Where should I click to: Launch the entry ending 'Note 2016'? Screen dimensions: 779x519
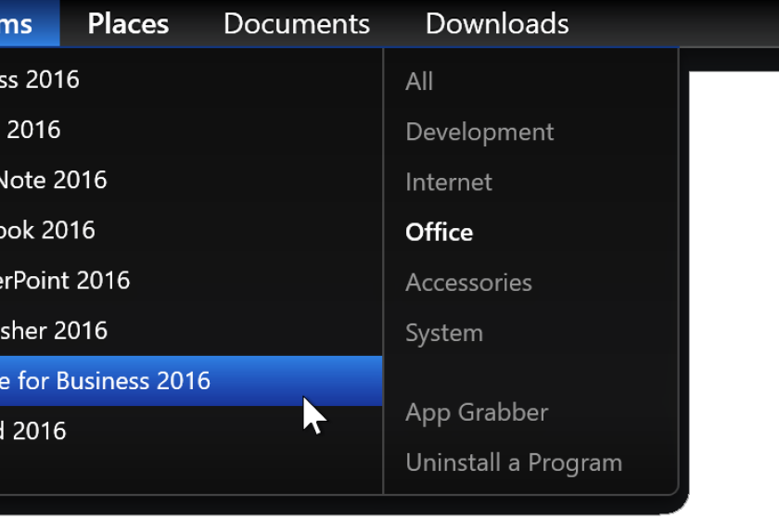point(191,180)
